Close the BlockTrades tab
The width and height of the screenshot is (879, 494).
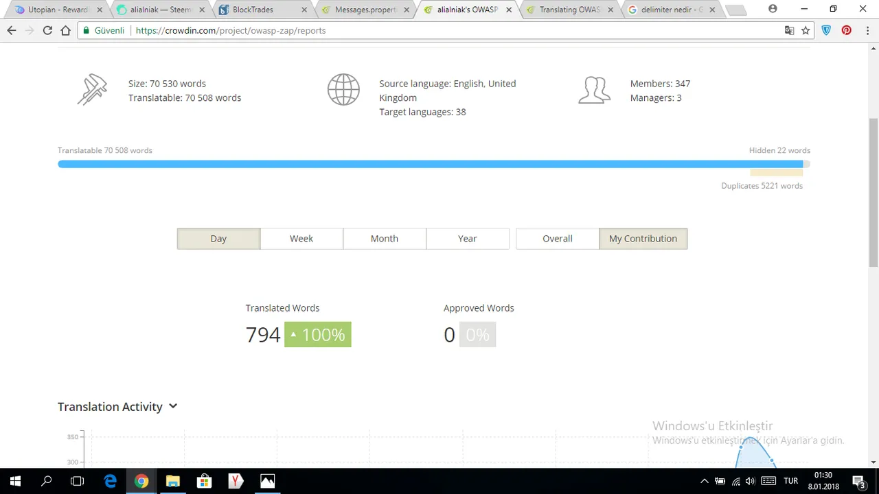[304, 10]
